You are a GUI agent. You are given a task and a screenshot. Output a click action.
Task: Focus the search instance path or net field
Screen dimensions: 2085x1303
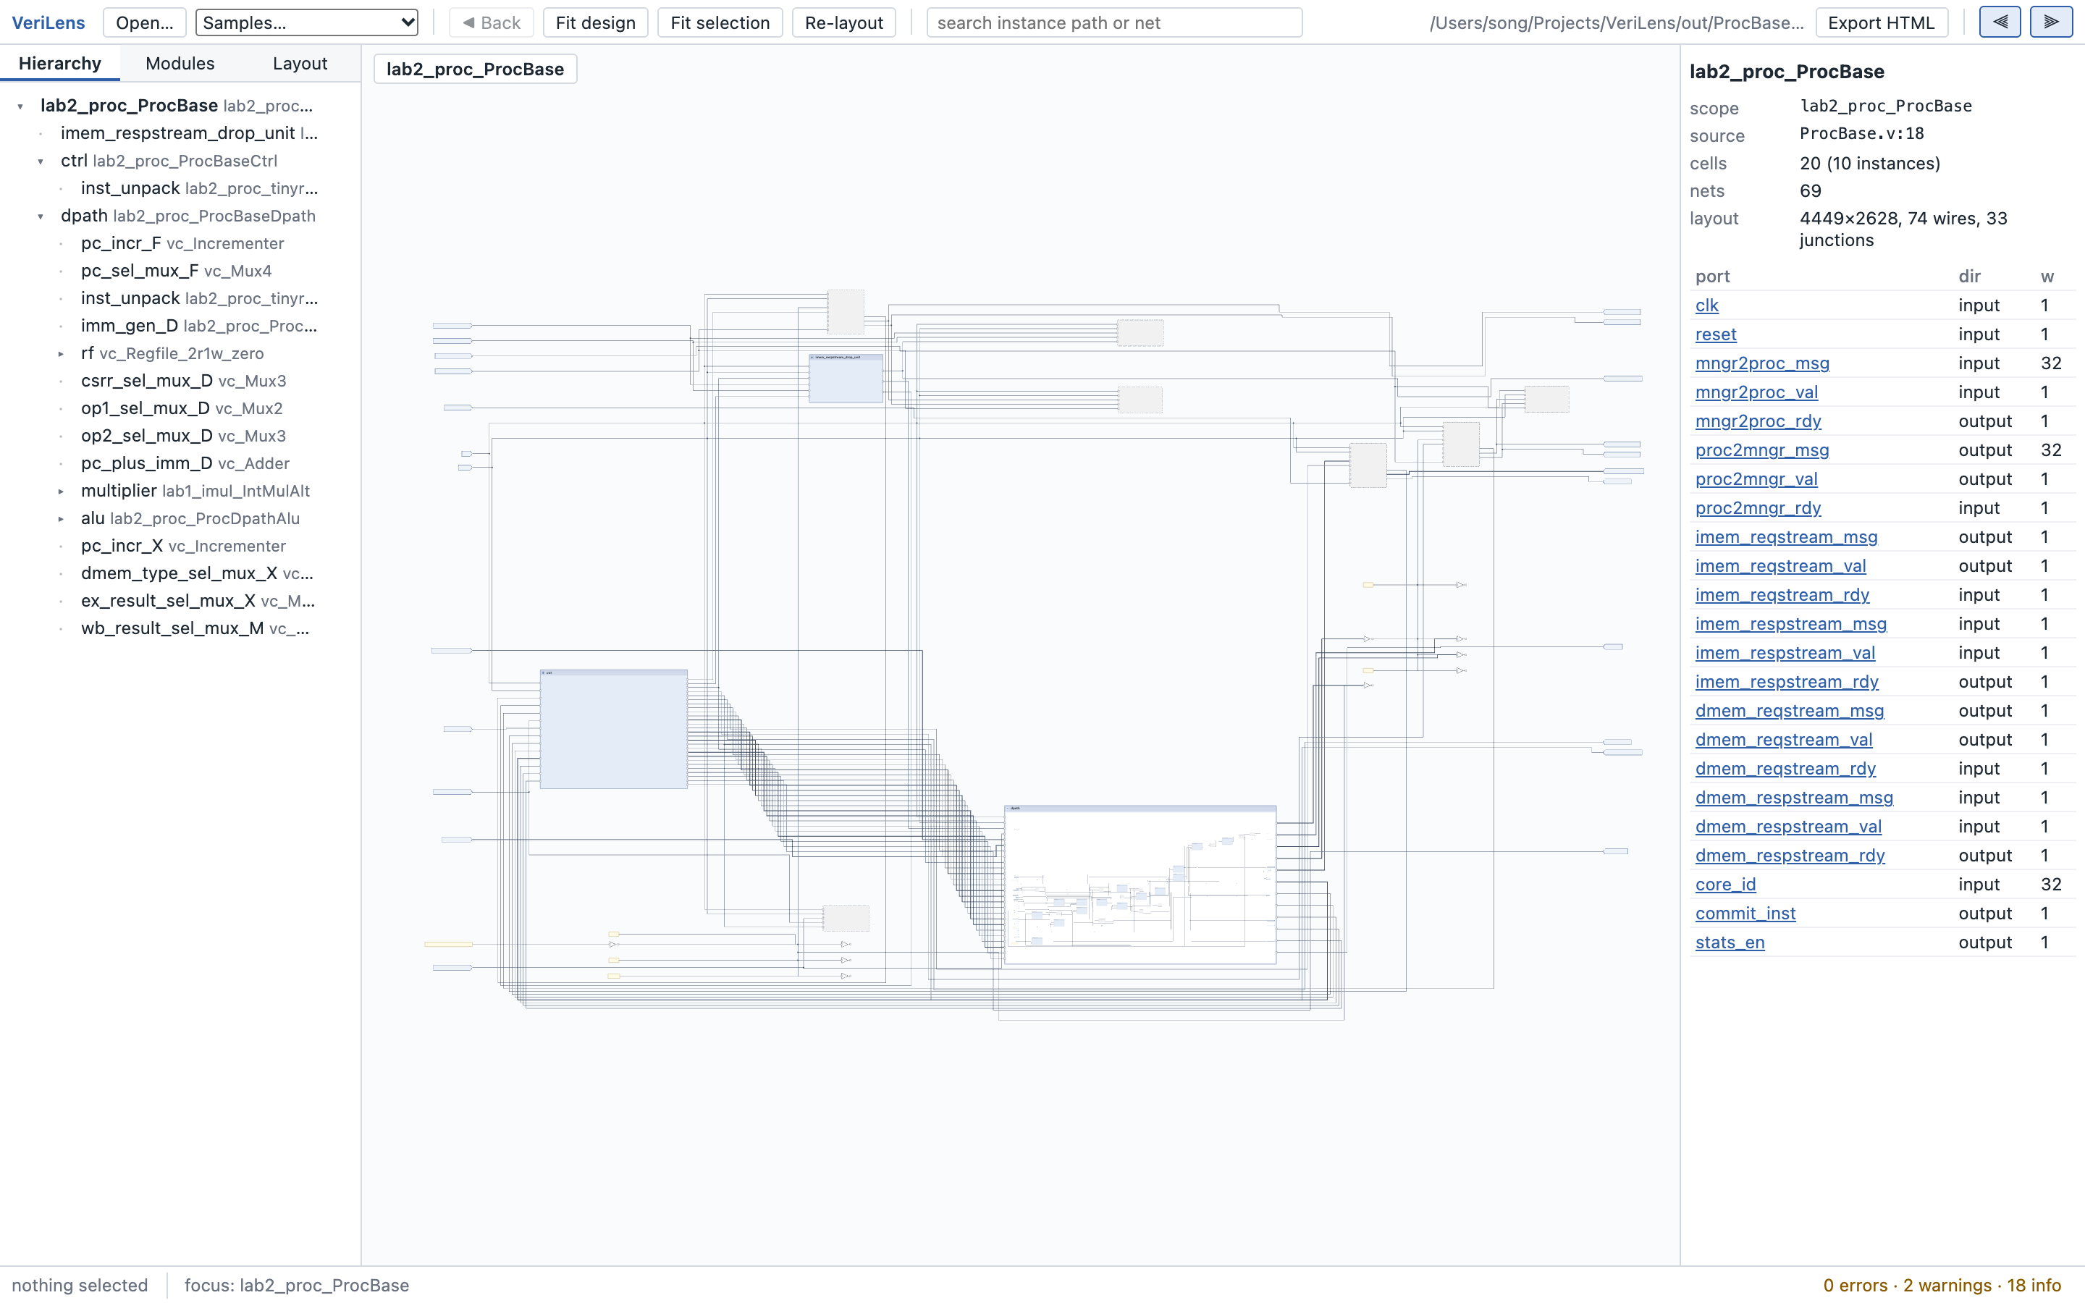click(1114, 22)
